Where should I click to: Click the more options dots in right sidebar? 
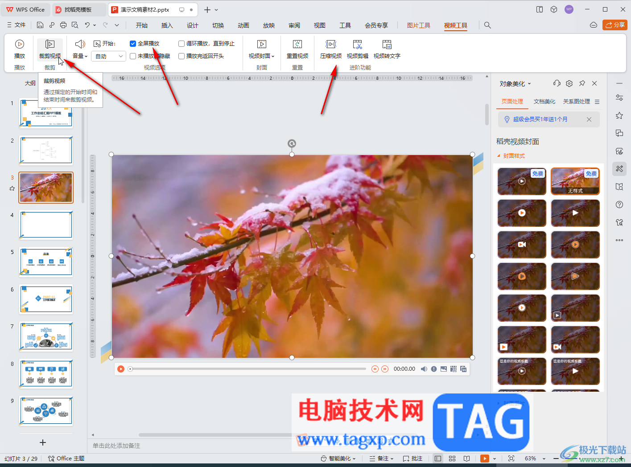[619, 240]
